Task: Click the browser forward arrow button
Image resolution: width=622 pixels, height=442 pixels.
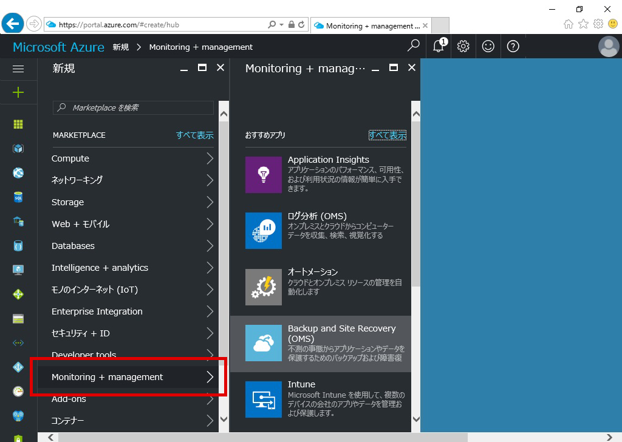Action: [x=34, y=24]
